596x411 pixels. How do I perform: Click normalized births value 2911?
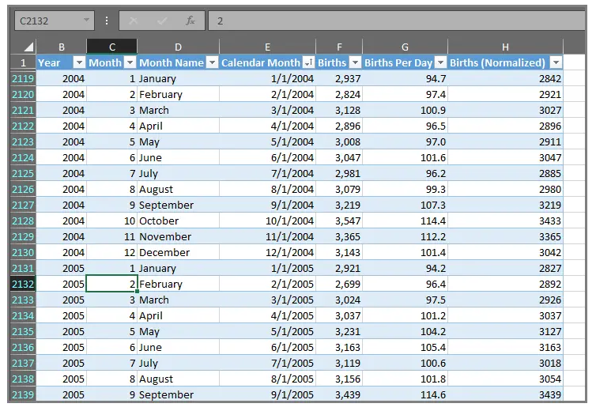pos(506,141)
